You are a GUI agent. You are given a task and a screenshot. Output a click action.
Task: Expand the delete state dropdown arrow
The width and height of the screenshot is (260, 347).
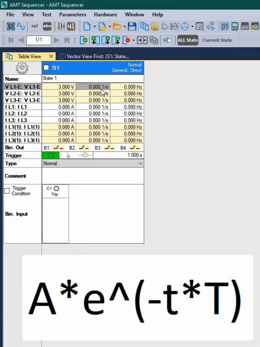point(134,41)
